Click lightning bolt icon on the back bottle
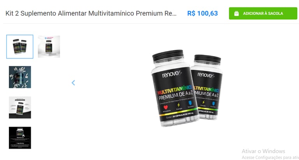 tap(203, 102)
